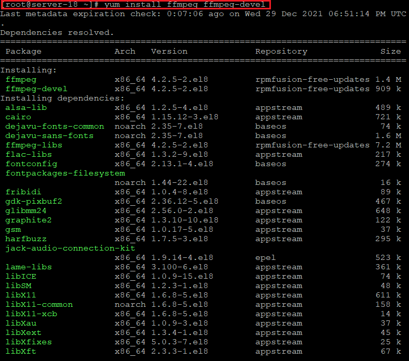Image resolution: width=409 pixels, height=361 pixels.
Task: Select the libSM package name
Action: [x=18, y=286]
